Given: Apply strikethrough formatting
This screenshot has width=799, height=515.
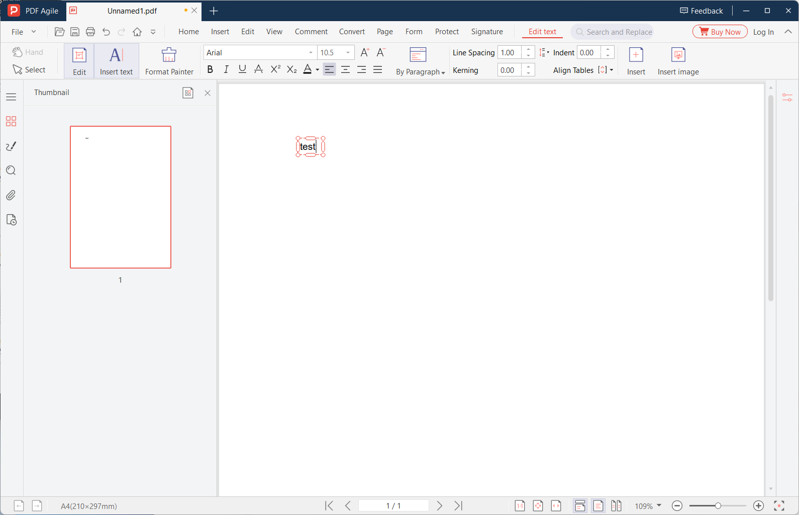Looking at the screenshot, I should 259,69.
